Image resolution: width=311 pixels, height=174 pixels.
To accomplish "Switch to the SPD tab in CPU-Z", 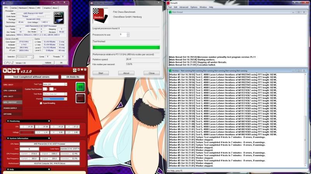I will pos(38,8).
